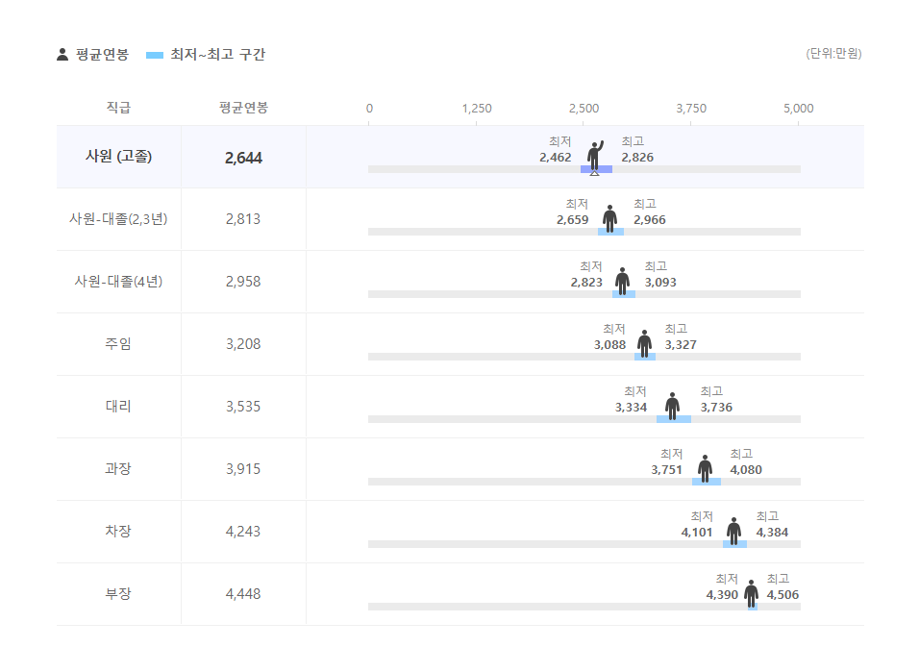Click the person icon in the 차장 row

[x=733, y=531]
